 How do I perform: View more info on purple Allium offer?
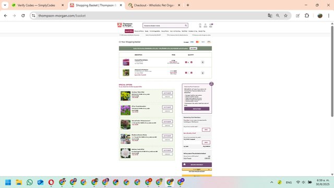point(168,111)
